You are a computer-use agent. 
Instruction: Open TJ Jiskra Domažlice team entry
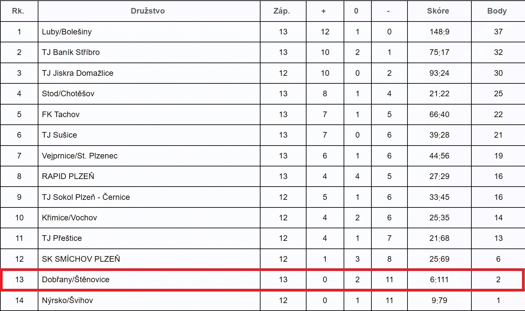(x=78, y=73)
